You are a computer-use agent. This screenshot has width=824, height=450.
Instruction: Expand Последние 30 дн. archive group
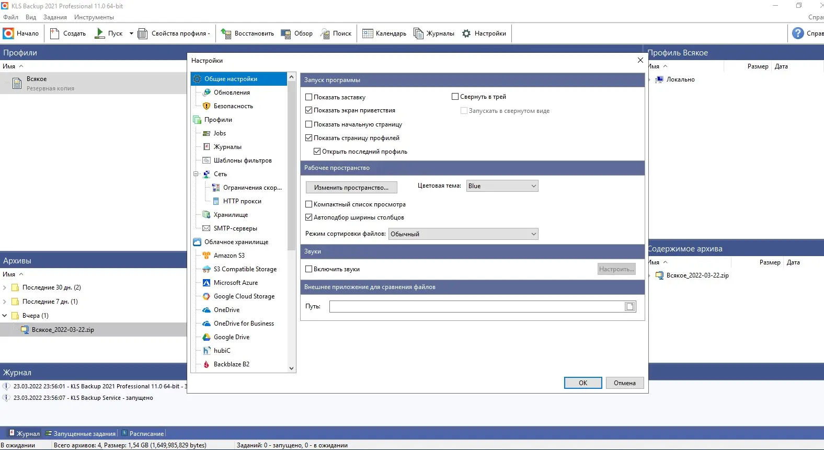pos(5,287)
